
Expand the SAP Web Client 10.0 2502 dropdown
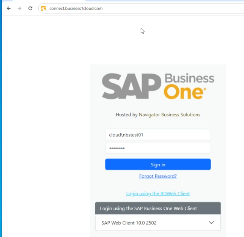click(x=158, y=223)
